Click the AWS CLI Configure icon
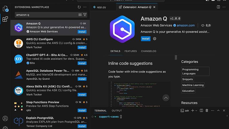 (x=19, y=44)
